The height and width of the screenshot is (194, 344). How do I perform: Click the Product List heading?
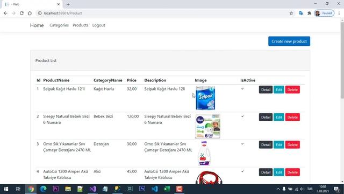(x=46, y=60)
